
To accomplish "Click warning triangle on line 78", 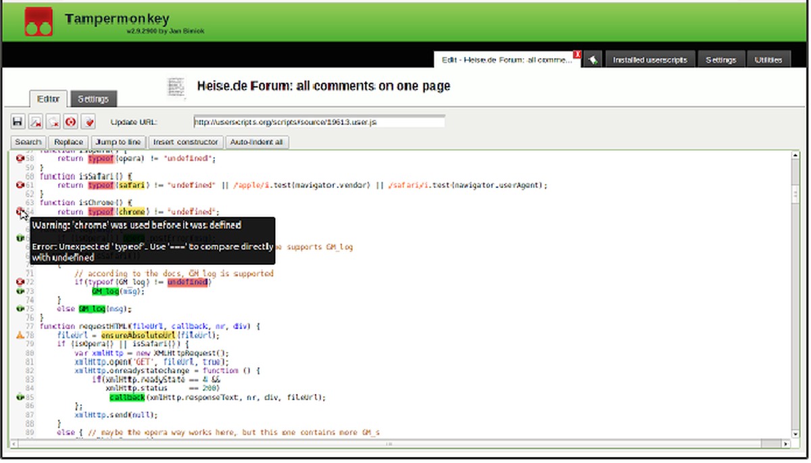I will 20,335.
